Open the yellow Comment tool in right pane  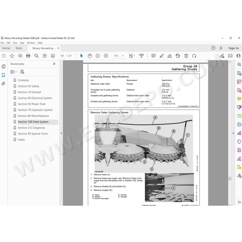pyautogui.click(x=239, y=99)
